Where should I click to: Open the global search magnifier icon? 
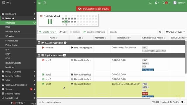[x=45, y=3]
